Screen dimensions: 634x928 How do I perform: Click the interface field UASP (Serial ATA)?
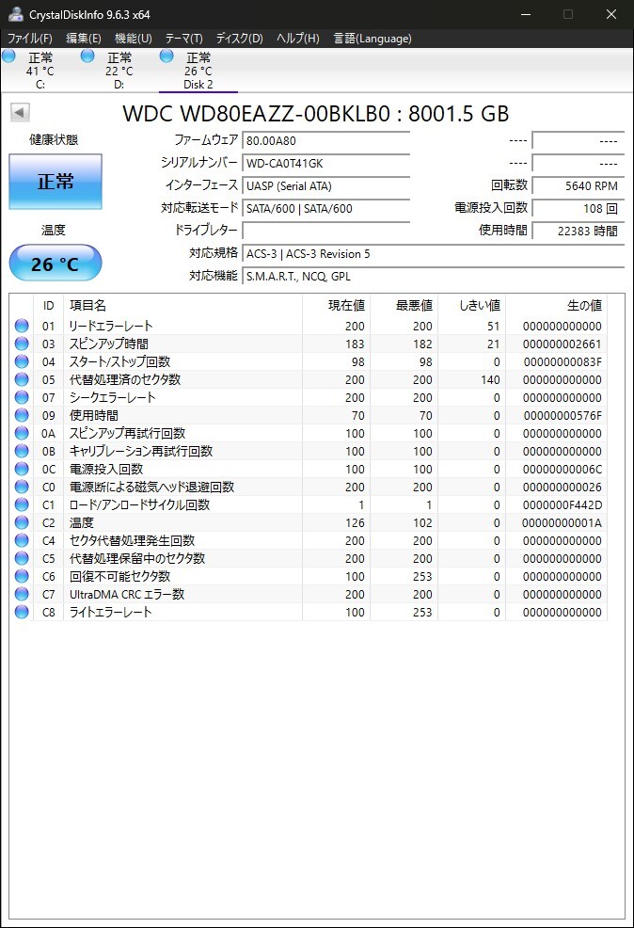[325, 185]
